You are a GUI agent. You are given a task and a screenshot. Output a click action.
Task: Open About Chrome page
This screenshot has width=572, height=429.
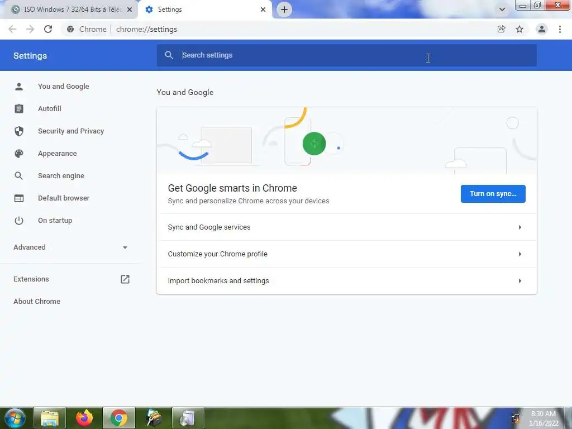coord(37,301)
